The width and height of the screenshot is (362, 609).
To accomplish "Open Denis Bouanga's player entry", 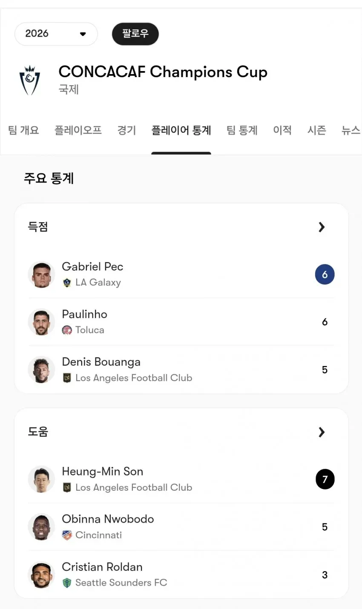I will pyautogui.click(x=181, y=369).
